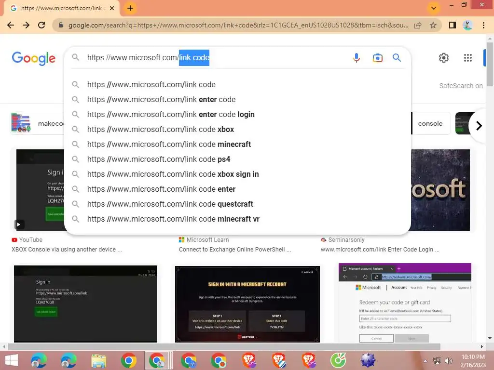Open the Google apps grid
Screen dimensions: 494x370
[x=468, y=58]
